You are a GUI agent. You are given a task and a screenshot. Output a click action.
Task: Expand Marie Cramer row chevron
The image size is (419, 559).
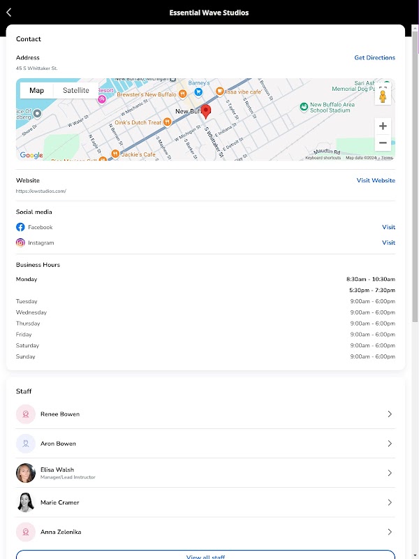click(x=390, y=502)
